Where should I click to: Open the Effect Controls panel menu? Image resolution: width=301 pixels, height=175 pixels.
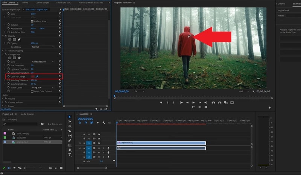[x=18, y=3]
